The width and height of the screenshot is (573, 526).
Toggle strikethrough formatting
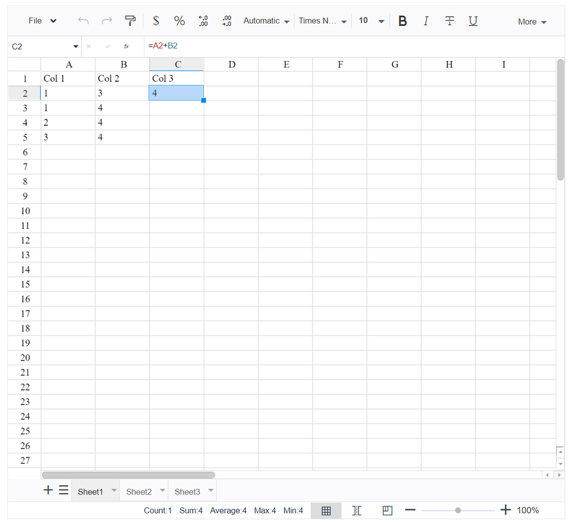coord(450,21)
